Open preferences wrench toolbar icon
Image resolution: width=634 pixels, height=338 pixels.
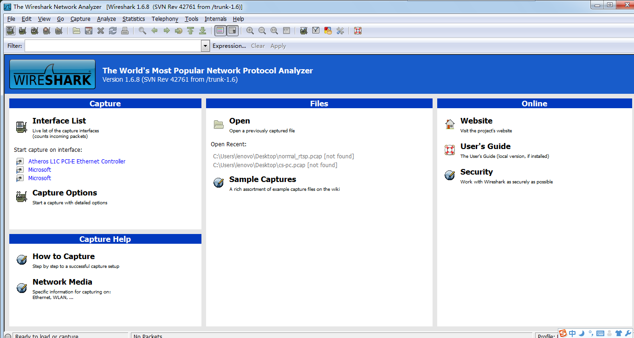(x=340, y=31)
